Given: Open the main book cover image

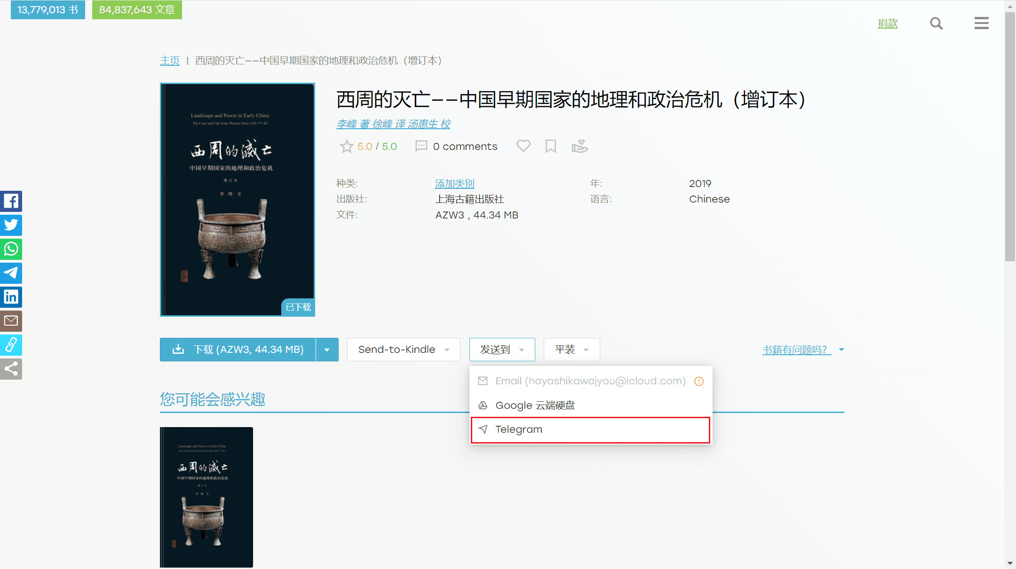Looking at the screenshot, I should click(x=238, y=200).
